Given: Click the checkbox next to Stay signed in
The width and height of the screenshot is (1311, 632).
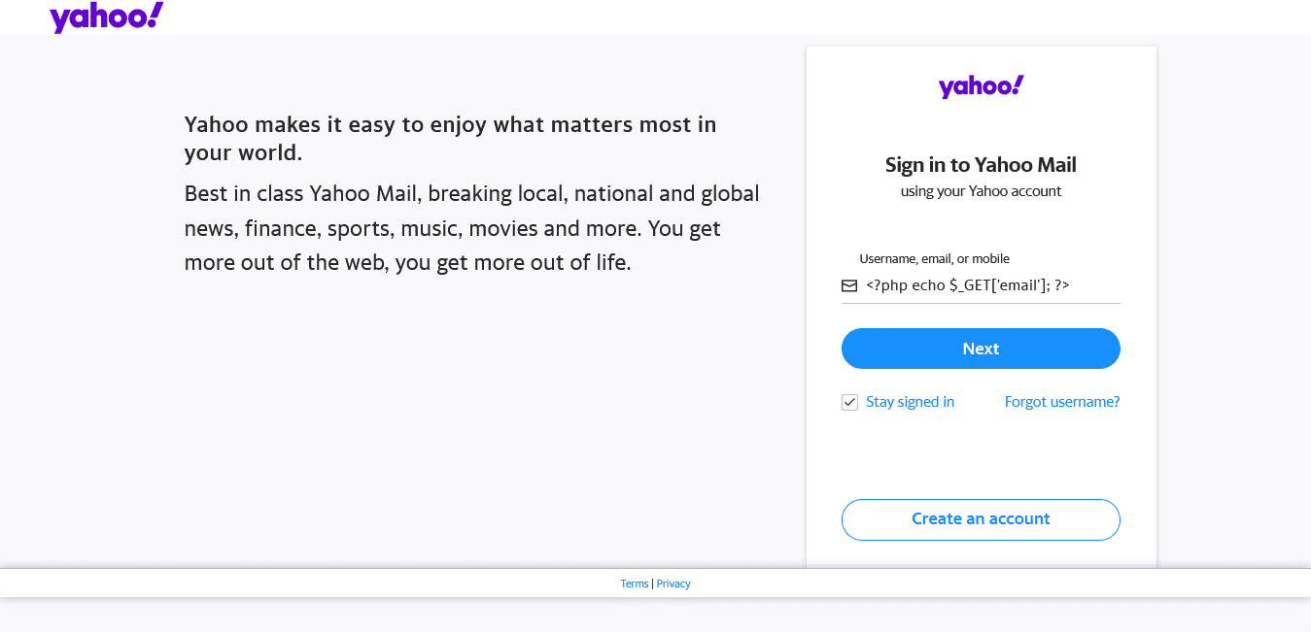Looking at the screenshot, I should pos(849,401).
